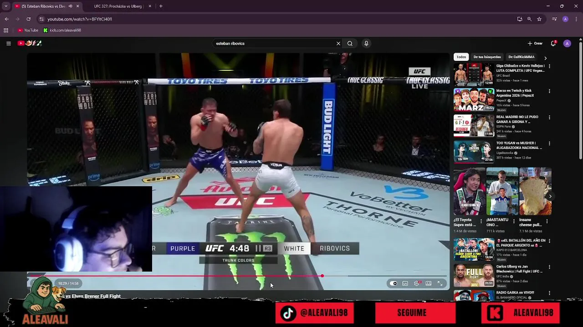
Task: Open options for Insane cheese pull short
Action: point(547,222)
